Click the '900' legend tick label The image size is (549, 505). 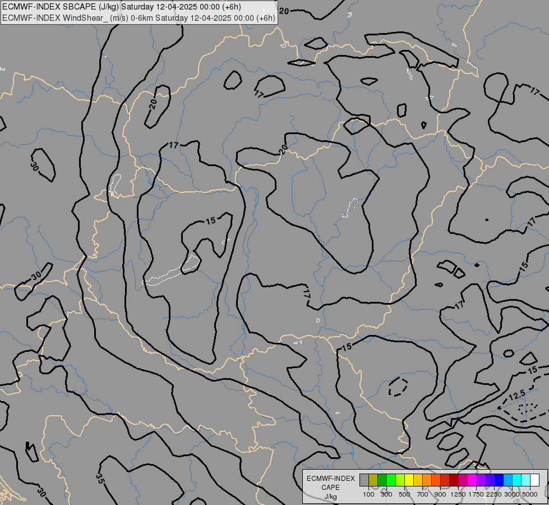coord(440,494)
